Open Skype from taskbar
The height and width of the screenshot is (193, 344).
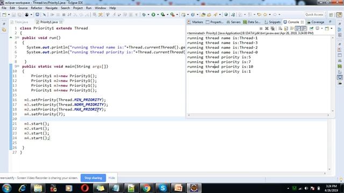click(x=162, y=188)
